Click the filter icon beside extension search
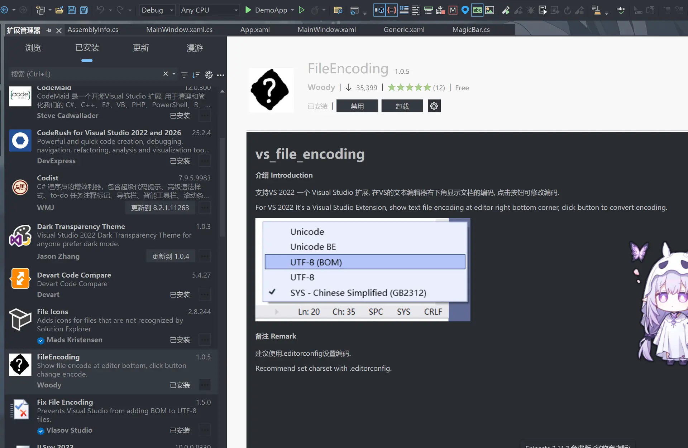 184,75
